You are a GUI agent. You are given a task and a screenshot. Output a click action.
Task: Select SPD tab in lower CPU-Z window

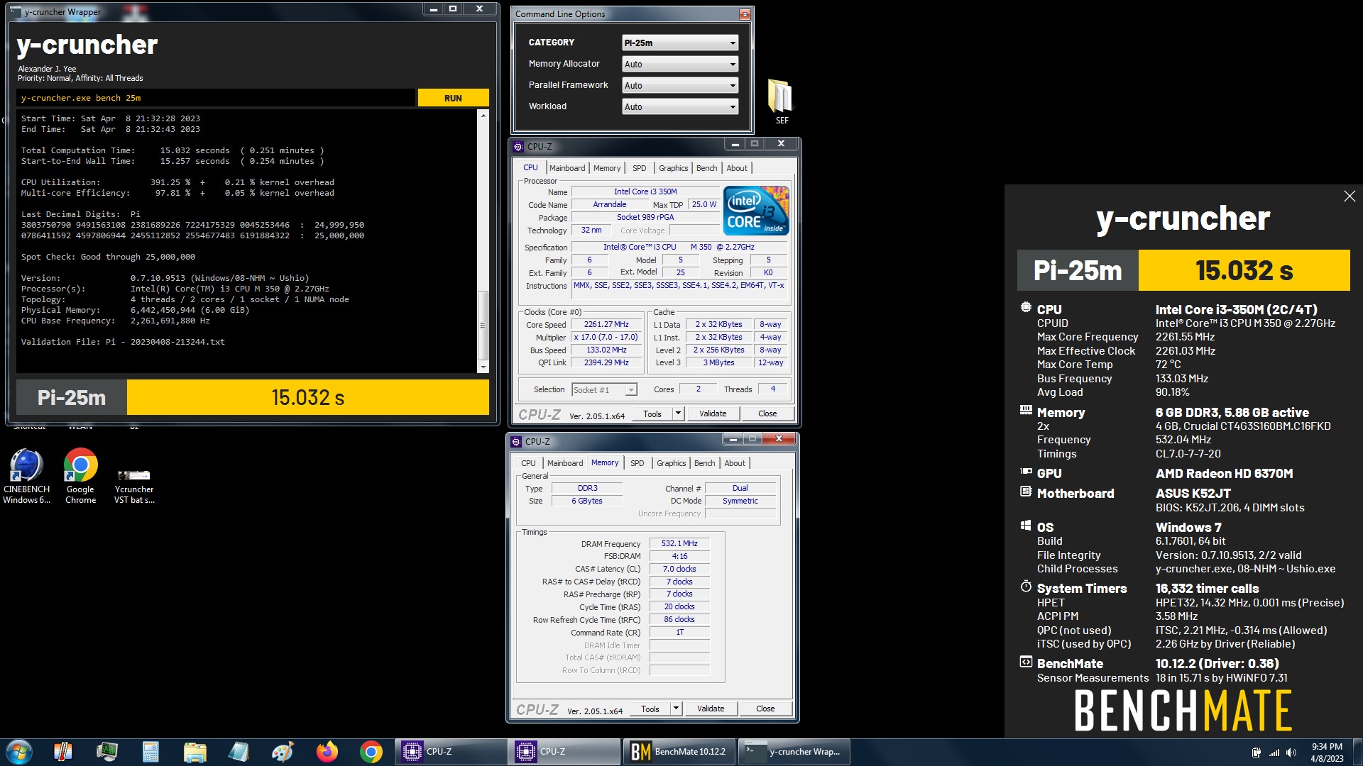[637, 463]
